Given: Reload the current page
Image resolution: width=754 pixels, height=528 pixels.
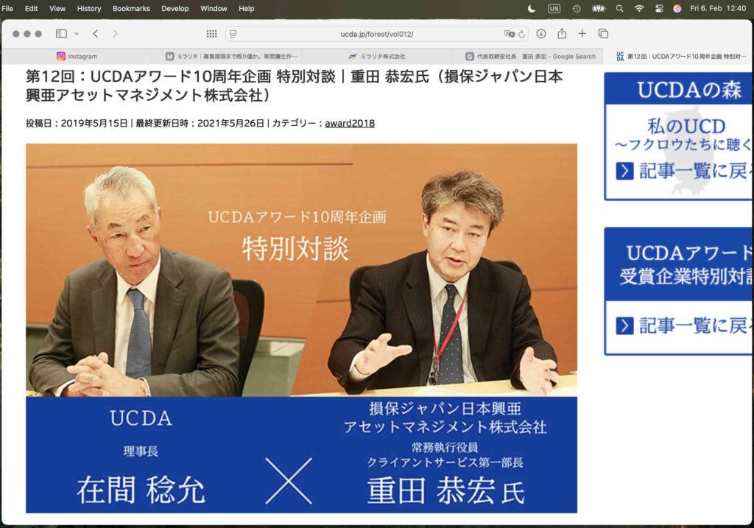Looking at the screenshot, I should (x=521, y=34).
